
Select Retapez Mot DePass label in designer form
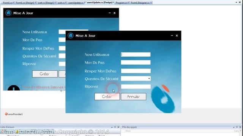click(38, 48)
